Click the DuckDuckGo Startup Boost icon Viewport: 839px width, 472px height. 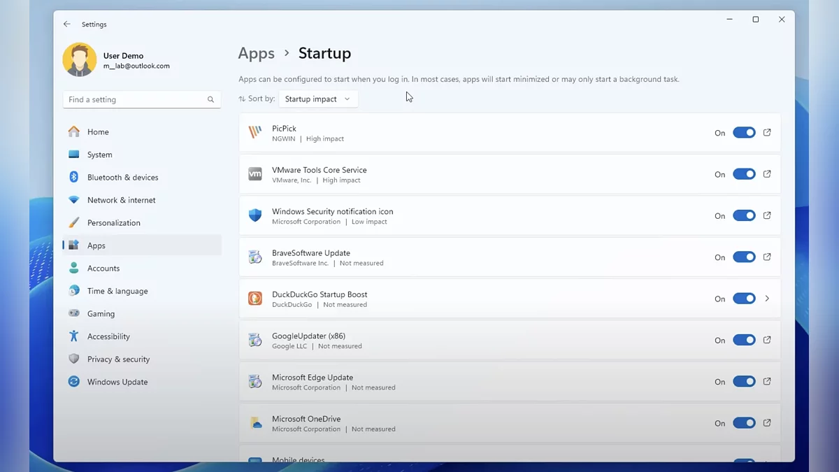pyautogui.click(x=254, y=299)
